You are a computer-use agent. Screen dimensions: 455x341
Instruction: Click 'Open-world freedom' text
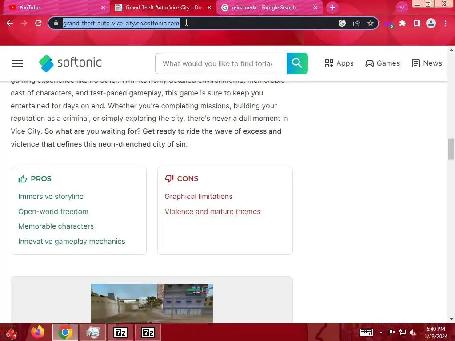point(53,211)
